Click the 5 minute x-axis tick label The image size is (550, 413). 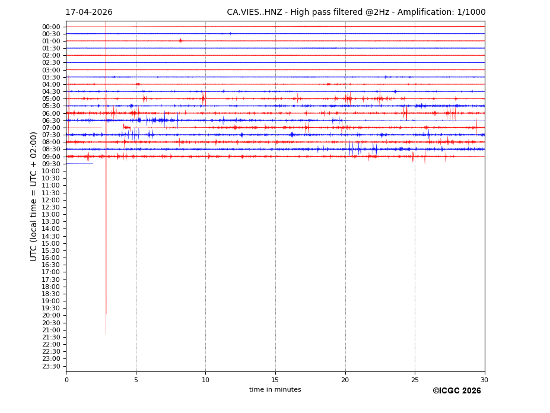pos(136,380)
